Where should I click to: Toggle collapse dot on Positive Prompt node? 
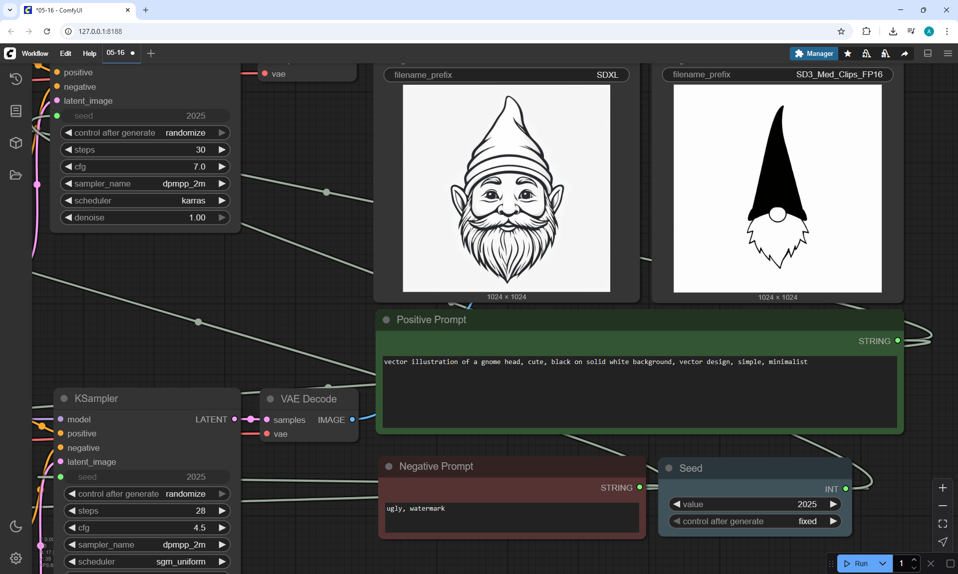click(386, 320)
